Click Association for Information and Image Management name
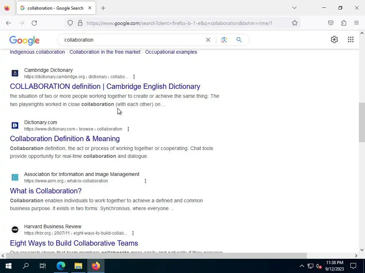 (x=82, y=174)
